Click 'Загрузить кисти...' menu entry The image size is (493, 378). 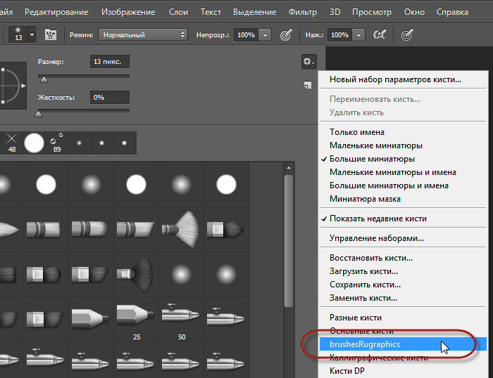[x=363, y=271]
